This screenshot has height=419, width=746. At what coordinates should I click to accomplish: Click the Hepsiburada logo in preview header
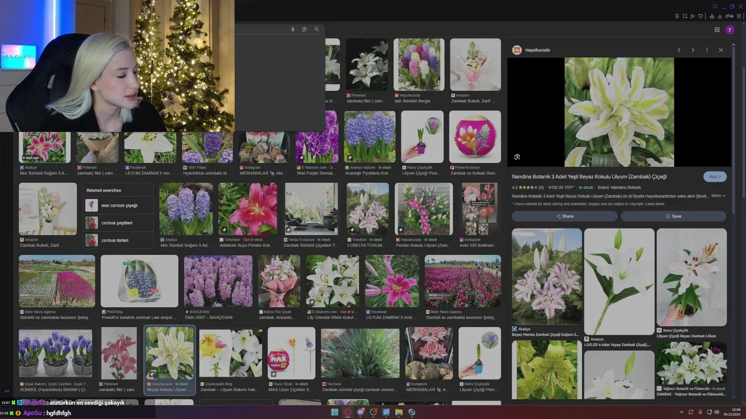point(516,50)
